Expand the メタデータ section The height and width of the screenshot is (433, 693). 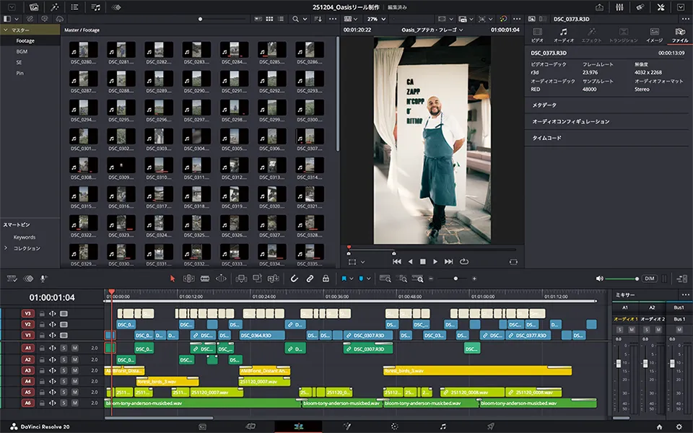pos(544,105)
